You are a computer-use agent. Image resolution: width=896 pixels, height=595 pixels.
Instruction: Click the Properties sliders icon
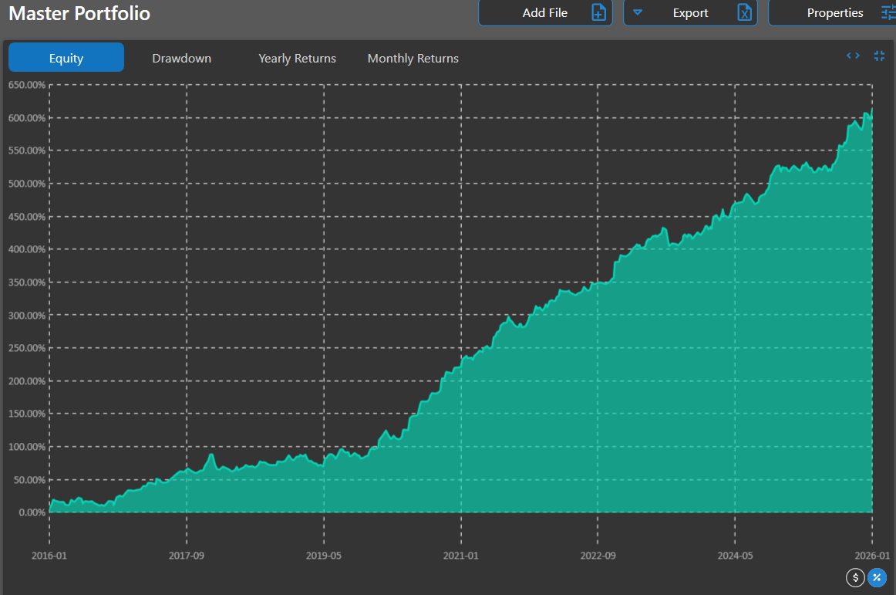click(888, 12)
